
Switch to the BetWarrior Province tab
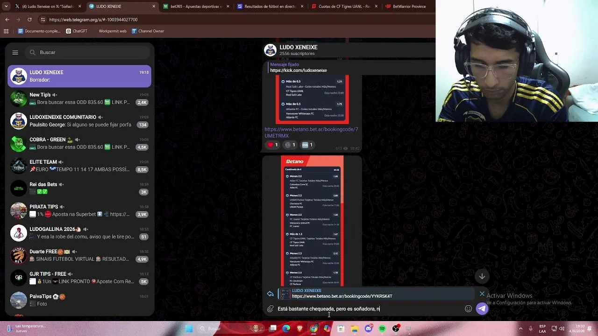(x=408, y=7)
